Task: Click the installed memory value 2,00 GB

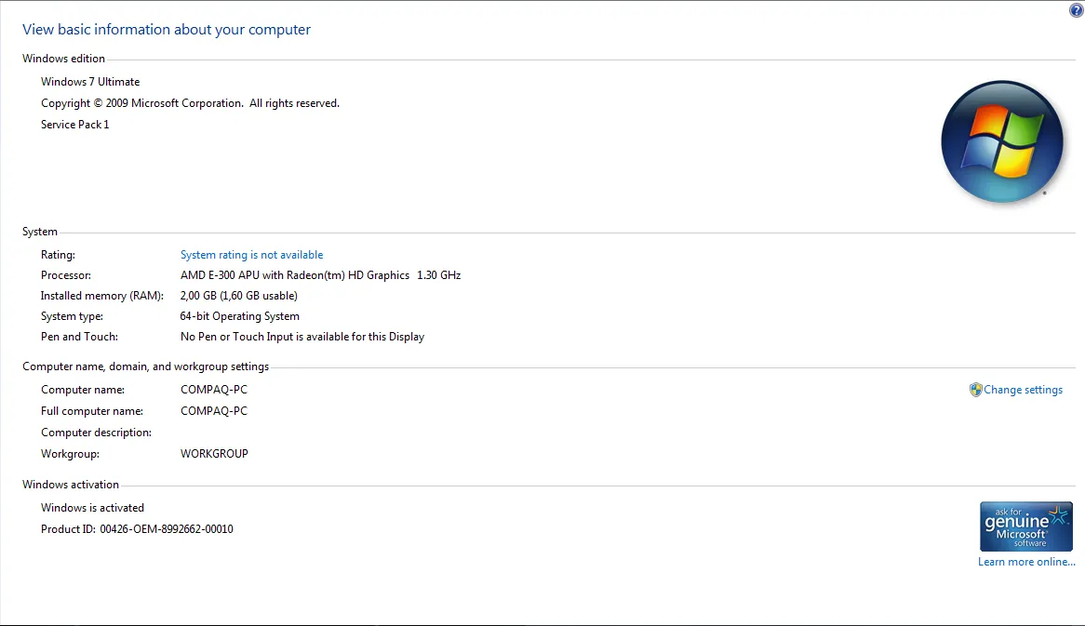Action: tap(239, 296)
